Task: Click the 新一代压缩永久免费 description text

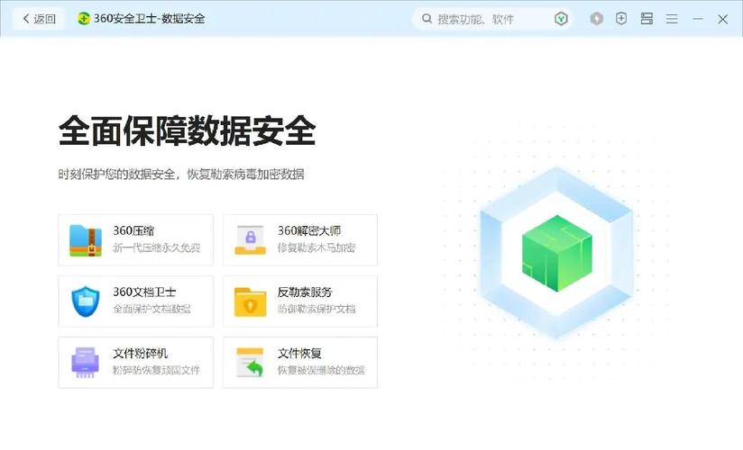Action: click(x=156, y=248)
